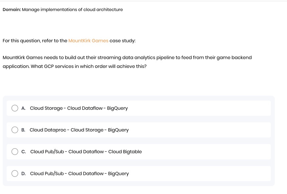The height and width of the screenshot is (194, 287).
Task: Click the question sentence starting 'MountKirk Games needs'
Action: [127, 62]
